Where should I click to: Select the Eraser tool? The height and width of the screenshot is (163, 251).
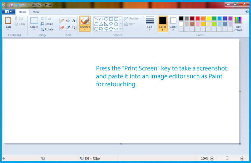click(62, 28)
